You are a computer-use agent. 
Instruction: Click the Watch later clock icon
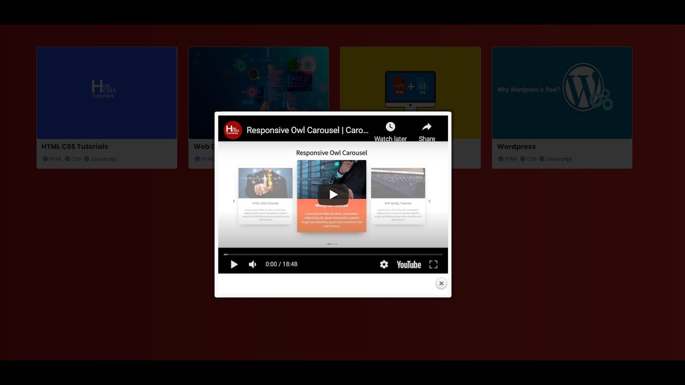point(390,127)
